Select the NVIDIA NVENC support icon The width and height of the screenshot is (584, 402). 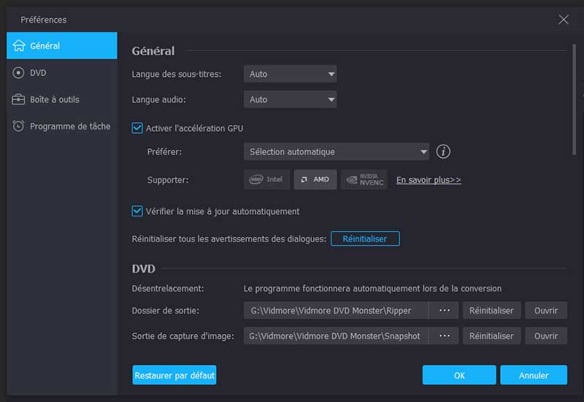point(364,180)
